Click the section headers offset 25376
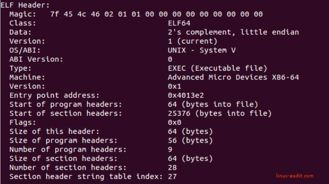Viewport: 329px width, 184px height. (179, 113)
